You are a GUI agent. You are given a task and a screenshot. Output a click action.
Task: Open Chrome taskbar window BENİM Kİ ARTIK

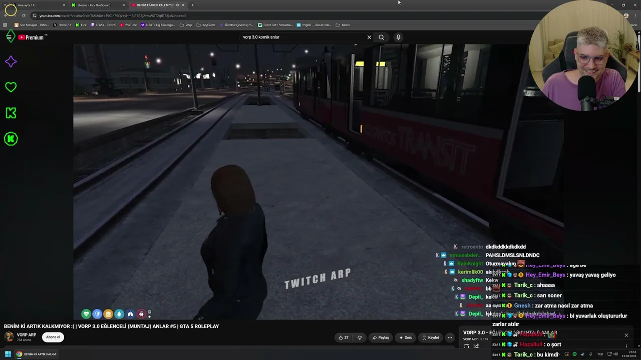pyautogui.click(x=36, y=354)
